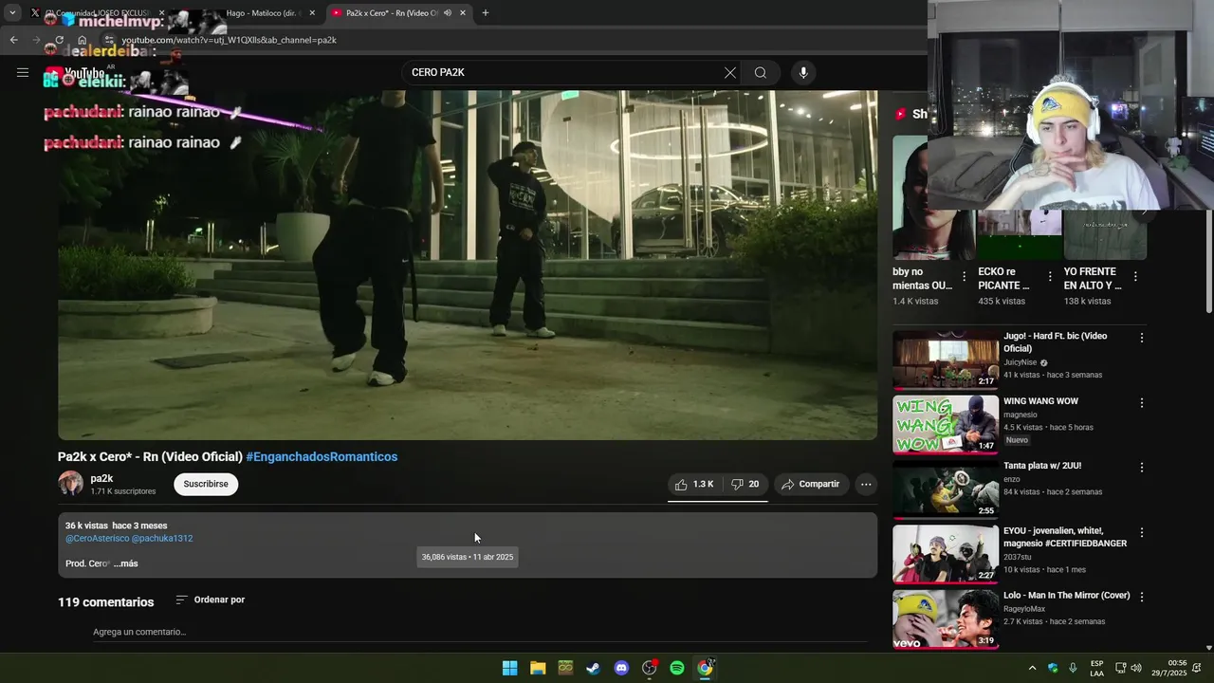
Task: Open options menu for WING WANG WOW
Action: pyautogui.click(x=1142, y=402)
